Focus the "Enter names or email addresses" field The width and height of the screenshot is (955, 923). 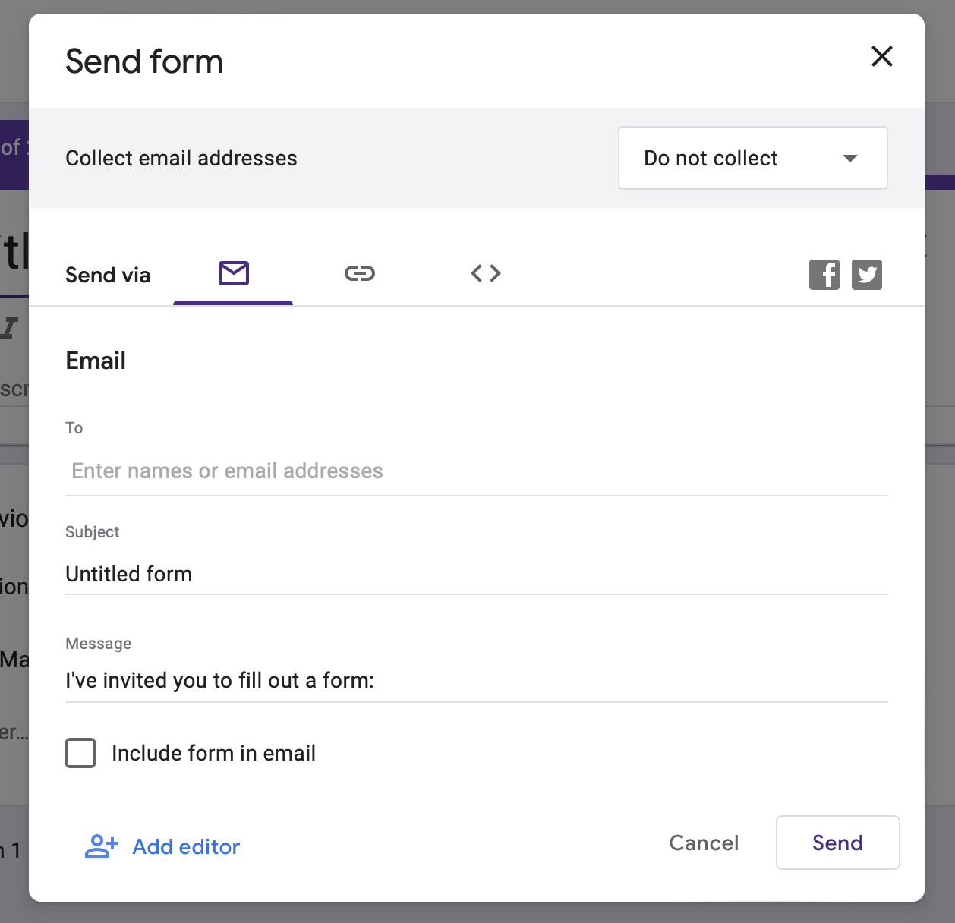coord(476,471)
